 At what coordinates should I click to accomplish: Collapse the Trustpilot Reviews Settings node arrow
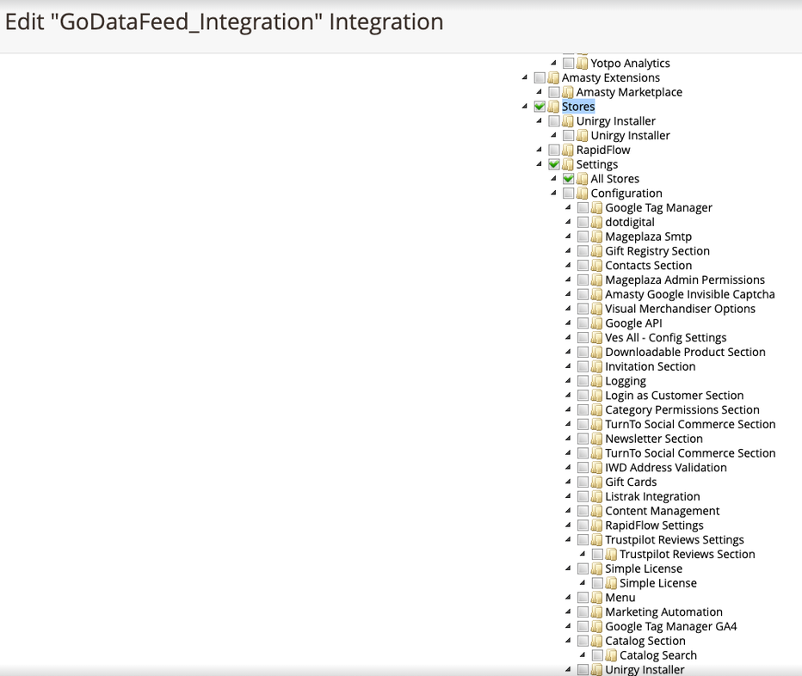point(568,539)
